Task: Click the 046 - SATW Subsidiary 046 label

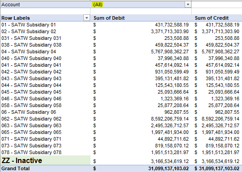Action: [31, 99]
